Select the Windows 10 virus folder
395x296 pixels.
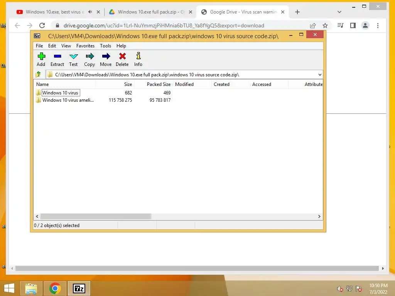click(60, 92)
